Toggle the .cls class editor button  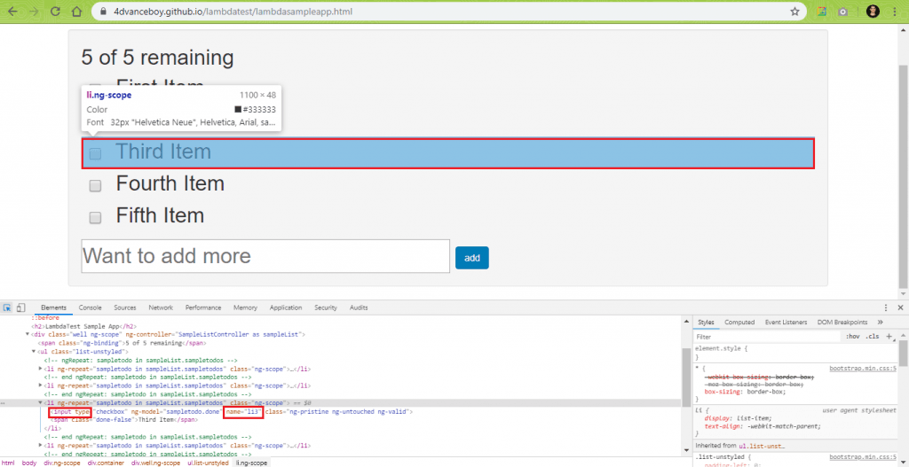coord(873,336)
